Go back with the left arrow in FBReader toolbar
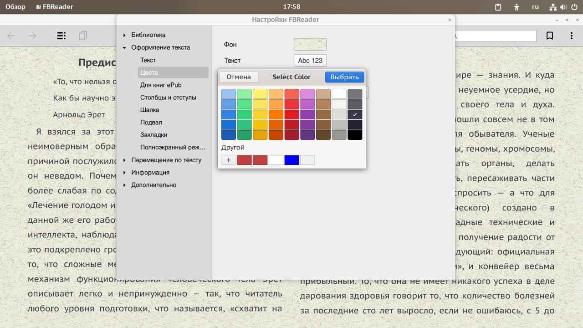This screenshot has height=328, width=583. (x=11, y=36)
